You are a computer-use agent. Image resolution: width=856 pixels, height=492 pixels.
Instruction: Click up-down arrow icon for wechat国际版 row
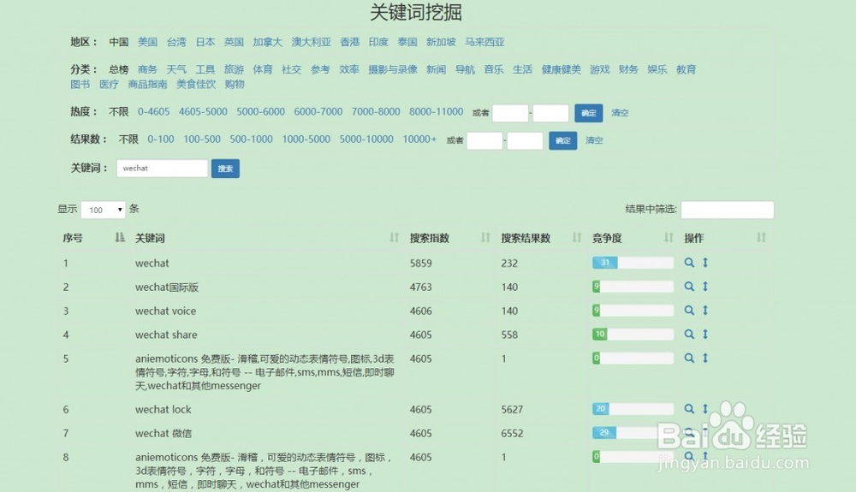point(705,287)
